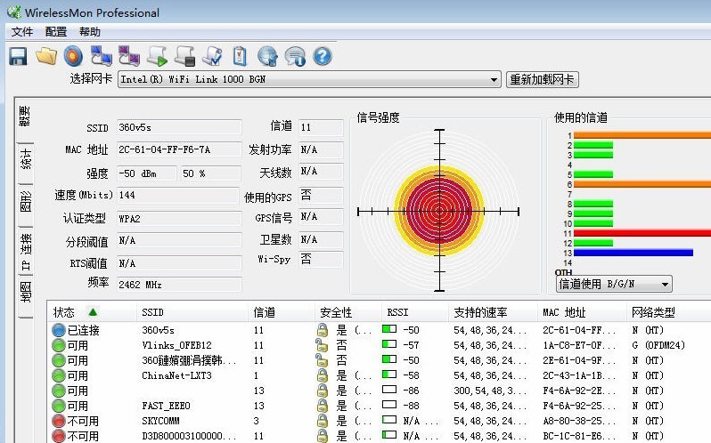Open help with blue question mark icon
Image resolution: width=711 pixels, height=443 pixels.
click(323, 57)
